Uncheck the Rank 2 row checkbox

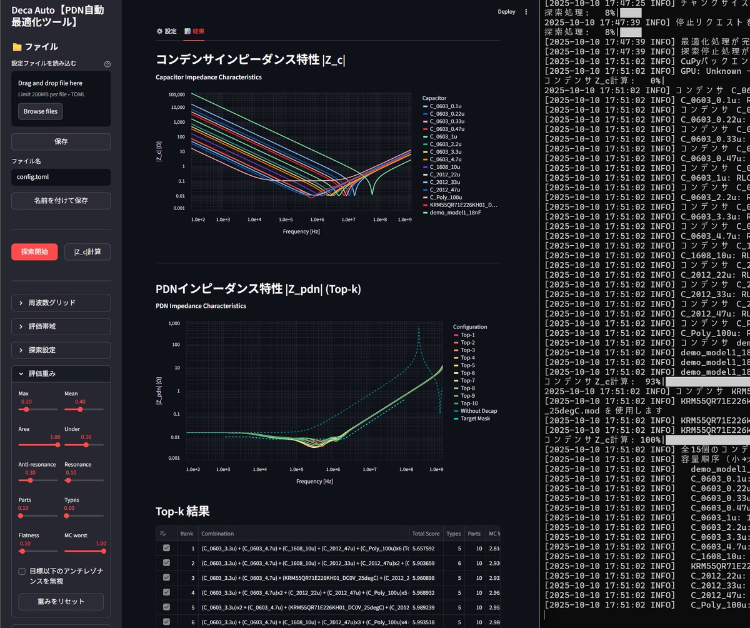point(166,562)
